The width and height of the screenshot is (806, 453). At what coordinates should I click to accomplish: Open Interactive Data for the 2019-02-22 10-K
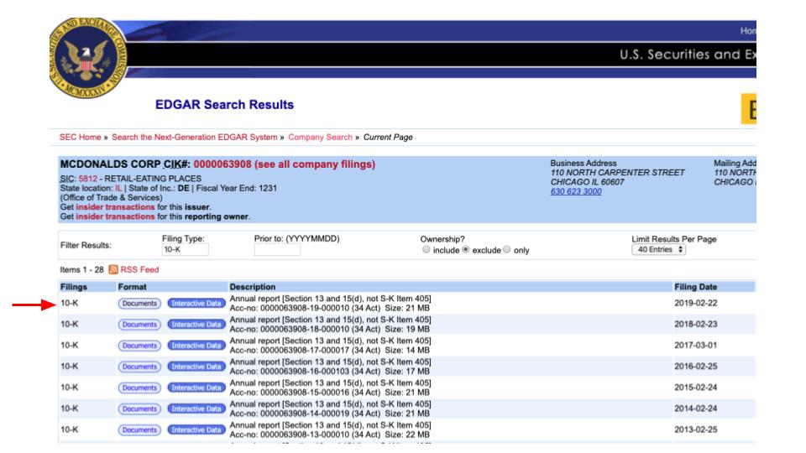(196, 304)
